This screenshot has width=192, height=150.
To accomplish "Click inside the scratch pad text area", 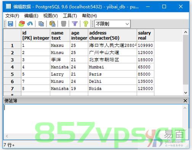I will (93, 119).
